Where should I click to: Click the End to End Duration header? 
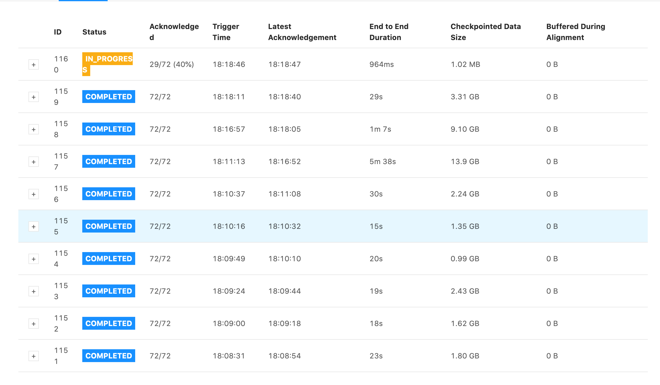coord(389,32)
